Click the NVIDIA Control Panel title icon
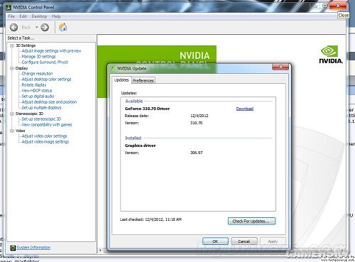Image resolution: width=355 pixels, height=262 pixels. [9, 8]
